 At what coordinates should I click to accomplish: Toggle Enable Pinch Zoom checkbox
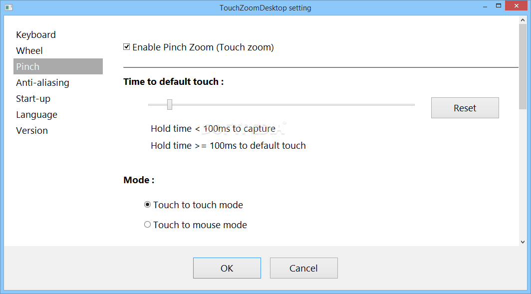(x=127, y=47)
